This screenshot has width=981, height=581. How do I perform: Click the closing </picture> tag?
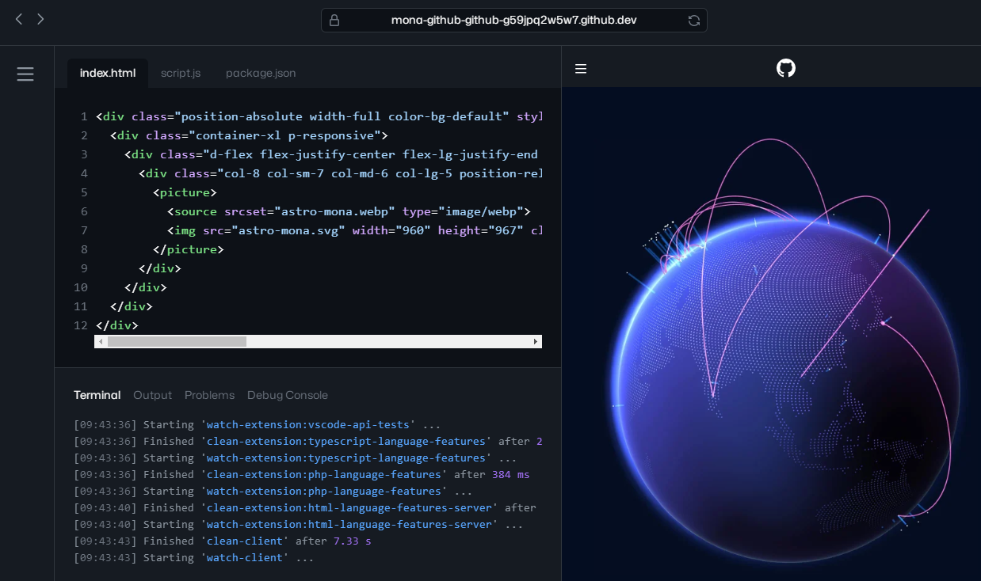(189, 249)
